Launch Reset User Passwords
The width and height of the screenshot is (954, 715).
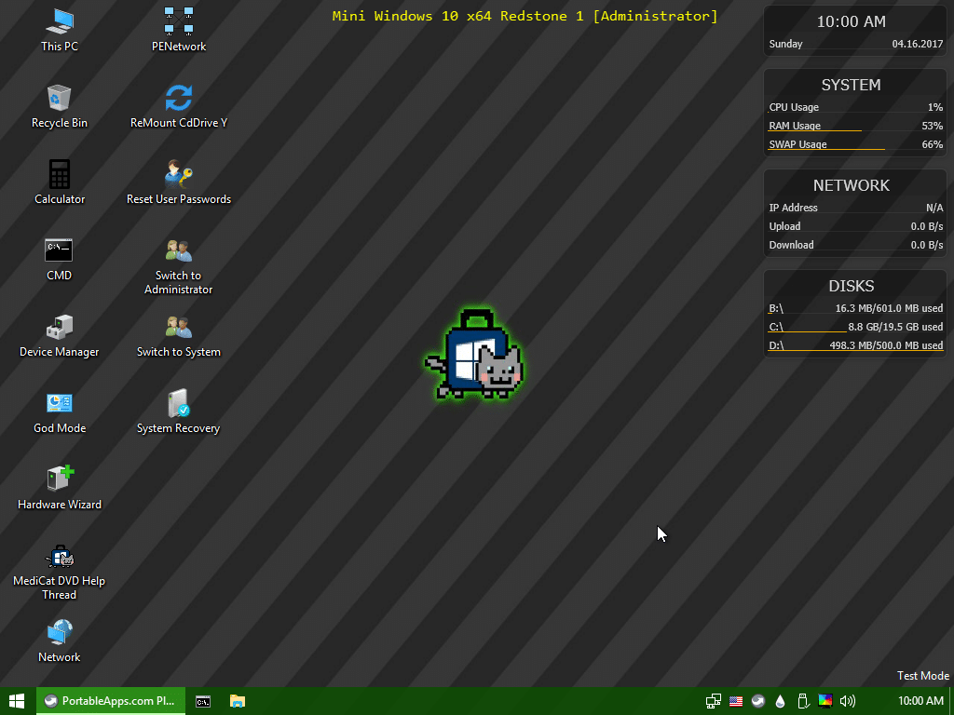(x=179, y=182)
